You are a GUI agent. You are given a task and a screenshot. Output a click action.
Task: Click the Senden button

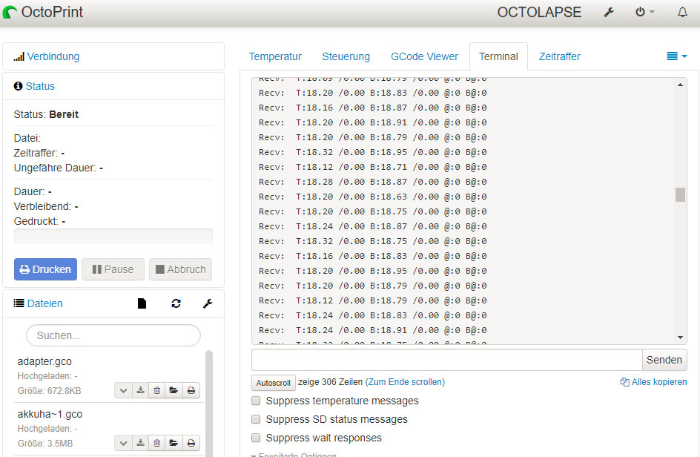pos(664,360)
